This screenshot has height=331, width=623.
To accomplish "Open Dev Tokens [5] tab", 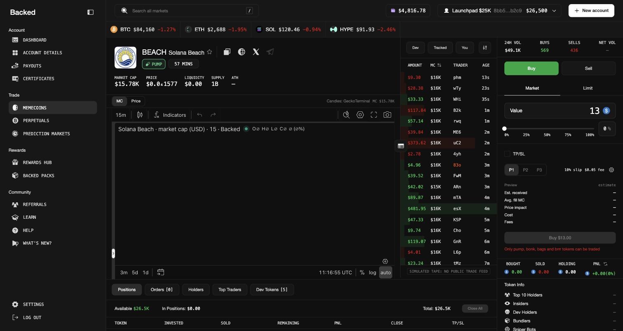I will coord(272,289).
